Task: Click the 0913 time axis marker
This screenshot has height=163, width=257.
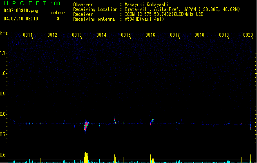Action: pyautogui.click(x=77, y=35)
